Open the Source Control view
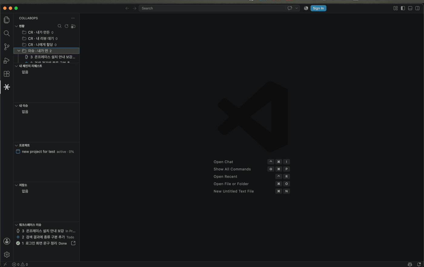 pyautogui.click(x=7, y=47)
